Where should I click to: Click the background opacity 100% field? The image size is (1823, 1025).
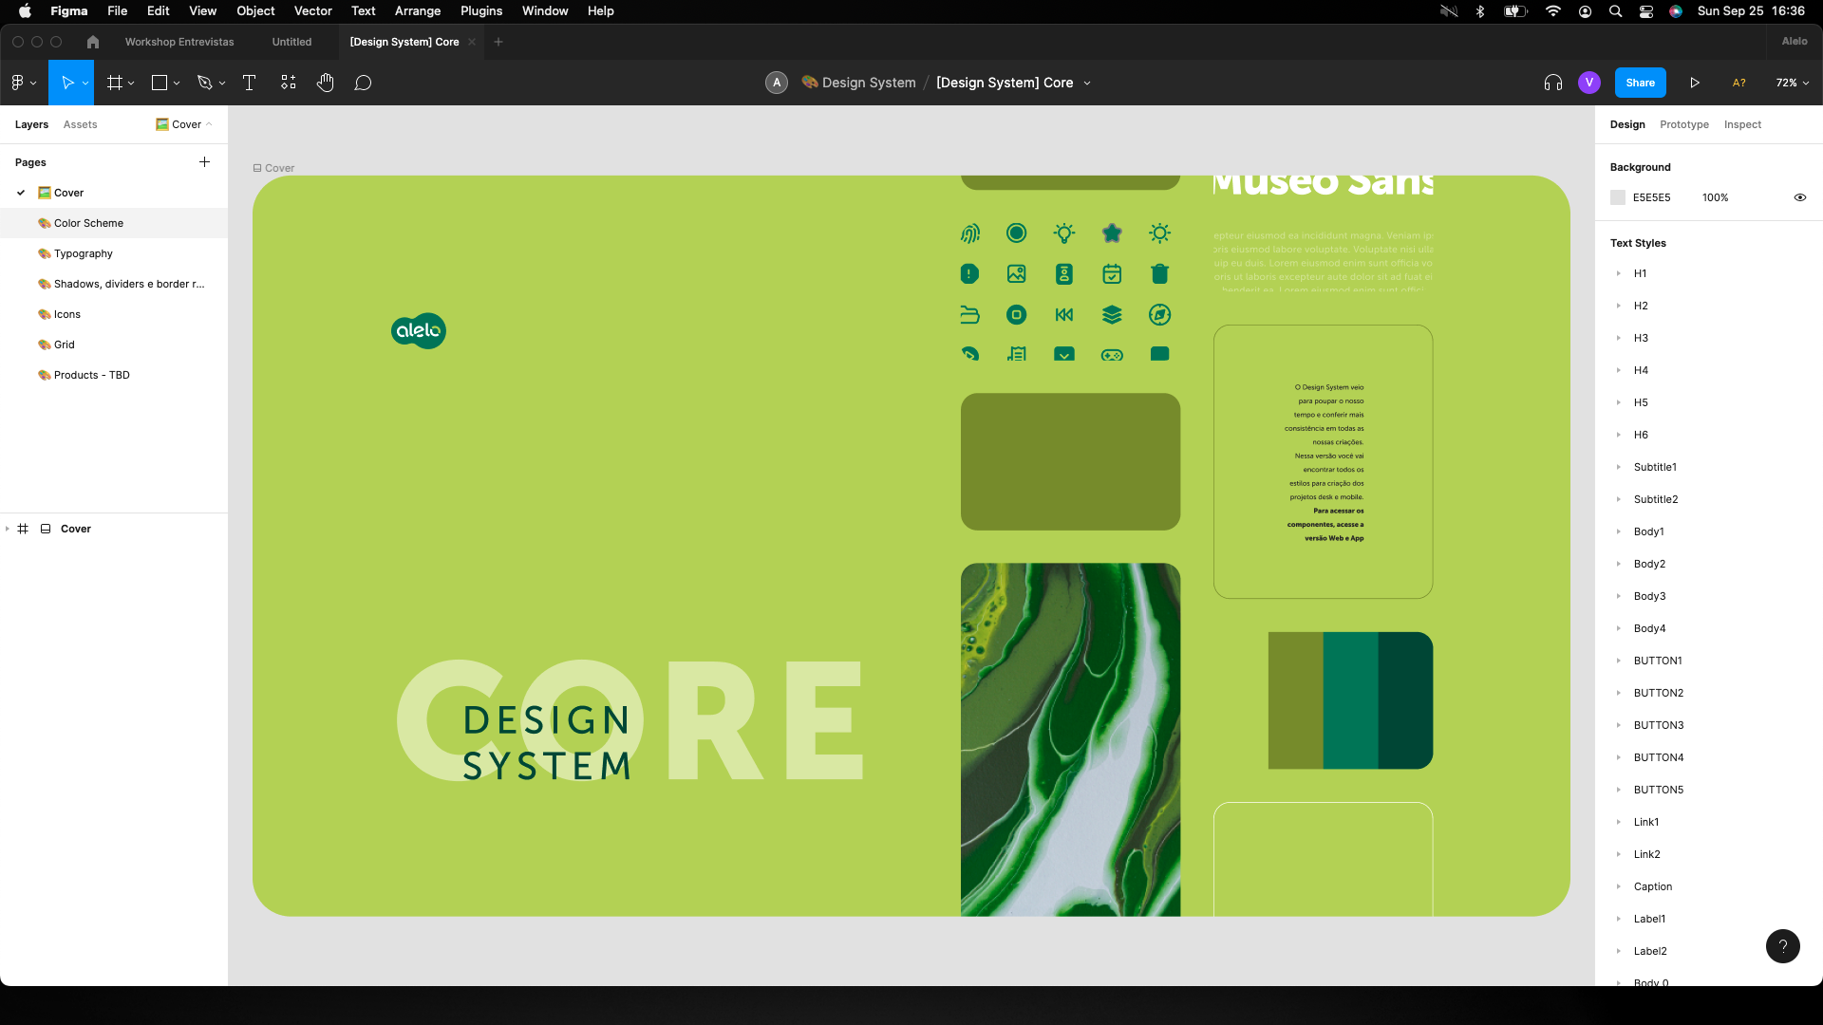pyautogui.click(x=1715, y=197)
